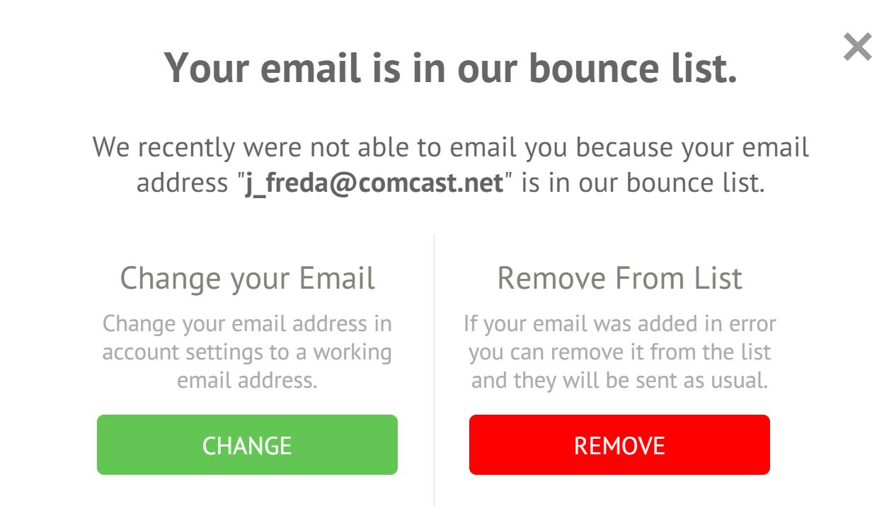This screenshot has height=530, width=884.
Task: Click the word "Email" in the left heading
Action: pyautogui.click(x=337, y=278)
